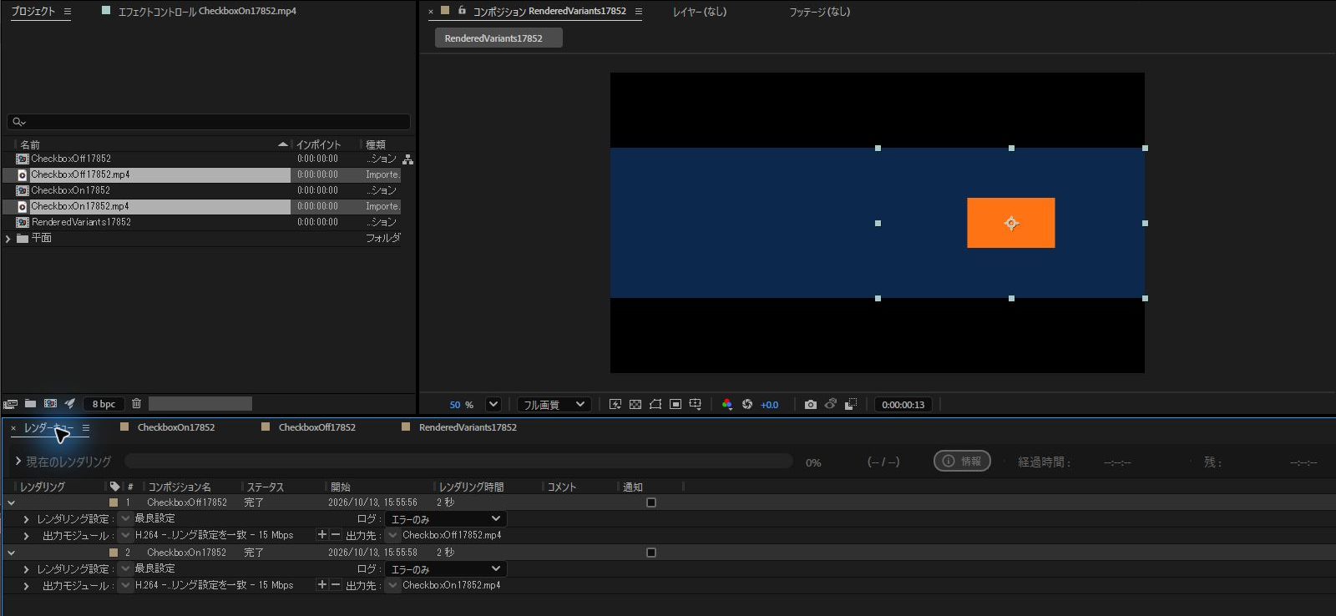The image size is (1336, 616).
Task: Switch to the CheckboxOff17852 timeline tab
Action: 317,427
